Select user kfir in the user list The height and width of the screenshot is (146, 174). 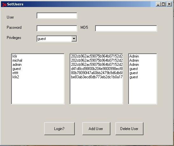[x=38, y=56]
